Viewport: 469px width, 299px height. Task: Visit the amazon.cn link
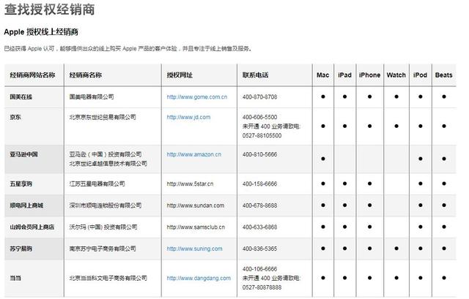coord(193,154)
